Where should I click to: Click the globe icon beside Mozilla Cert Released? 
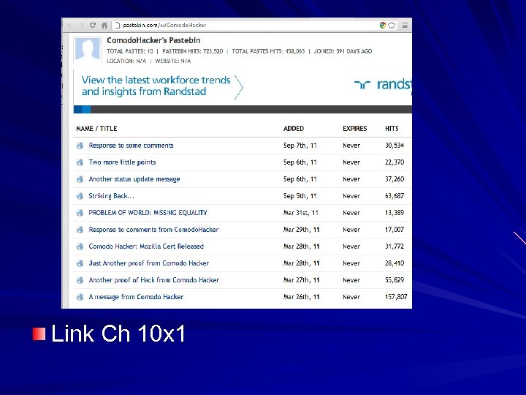click(x=80, y=247)
